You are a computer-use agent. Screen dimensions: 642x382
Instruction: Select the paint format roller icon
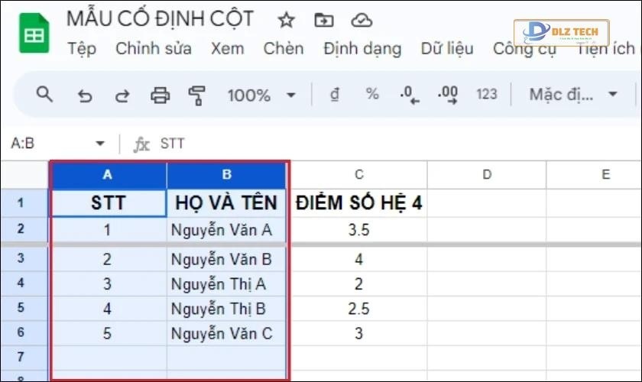tap(197, 95)
